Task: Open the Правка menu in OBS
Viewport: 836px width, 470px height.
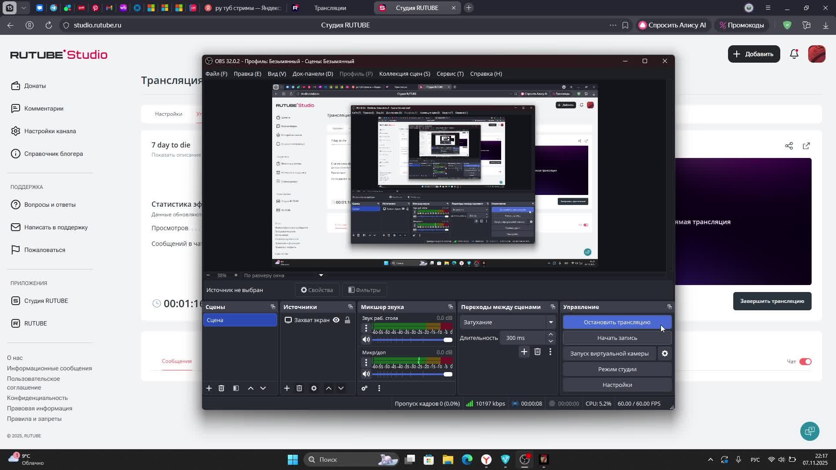Action: coord(247,74)
